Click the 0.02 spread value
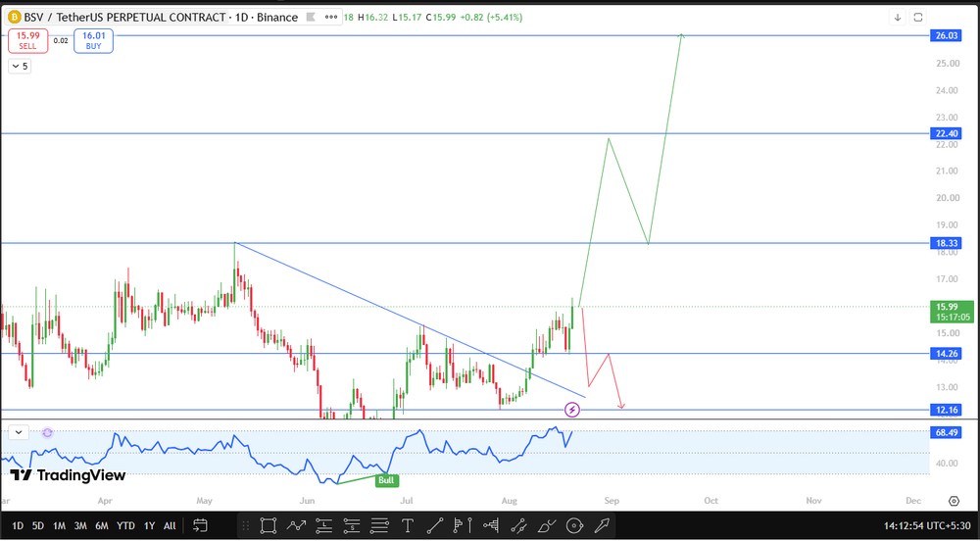Image resolution: width=980 pixels, height=541 pixels. click(x=61, y=40)
